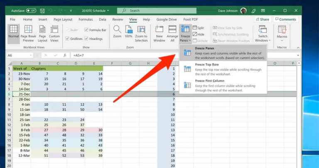Choose Freeze Panes menu option
Screen dimensions: 319x168
[223, 53]
